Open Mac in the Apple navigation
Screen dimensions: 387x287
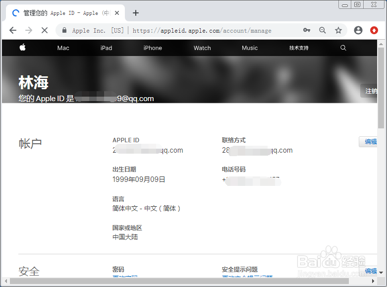(x=63, y=48)
